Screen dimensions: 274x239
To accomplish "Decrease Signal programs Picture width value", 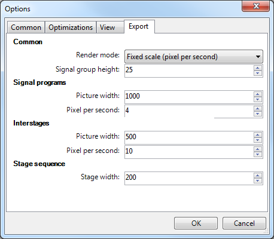I will point(258,100).
